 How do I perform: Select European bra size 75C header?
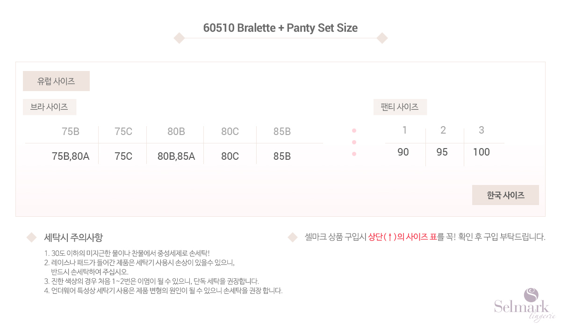[123, 132]
